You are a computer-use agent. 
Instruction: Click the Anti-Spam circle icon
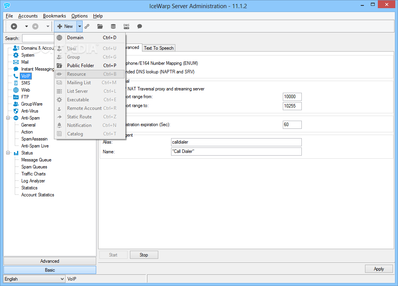click(16, 118)
